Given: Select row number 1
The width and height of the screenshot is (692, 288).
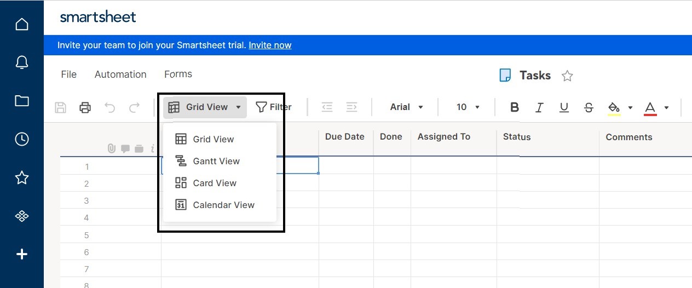Looking at the screenshot, I should click(86, 166).
